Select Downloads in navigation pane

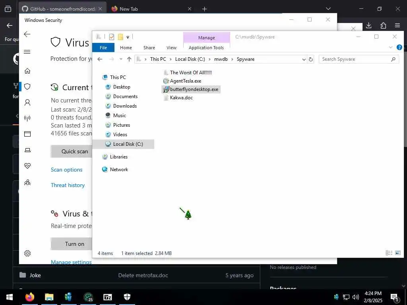coord(121,106)
